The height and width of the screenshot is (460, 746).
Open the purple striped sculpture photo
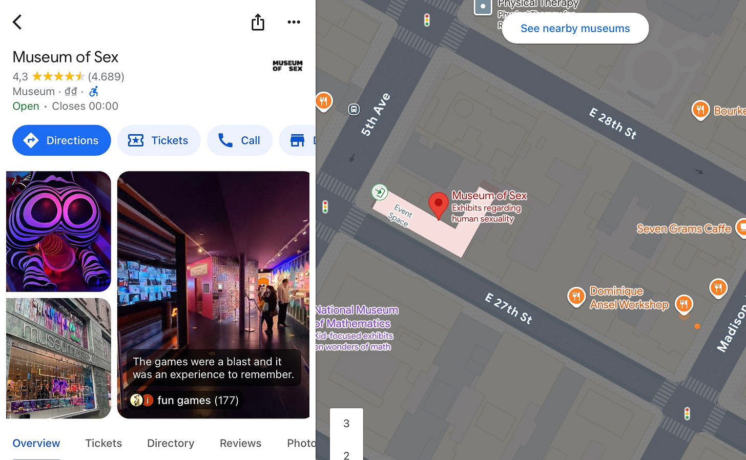click(58, 232)
